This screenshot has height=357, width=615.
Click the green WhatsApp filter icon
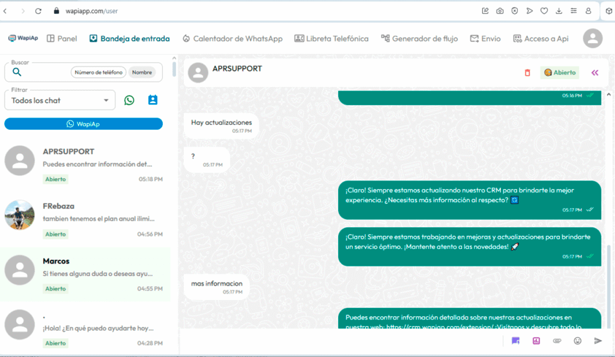129,100
